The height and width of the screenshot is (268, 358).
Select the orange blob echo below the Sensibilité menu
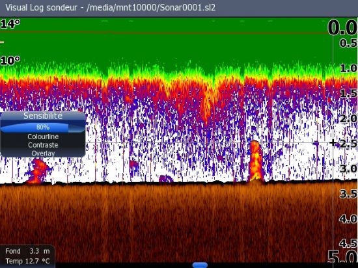[x=38, y=171]
